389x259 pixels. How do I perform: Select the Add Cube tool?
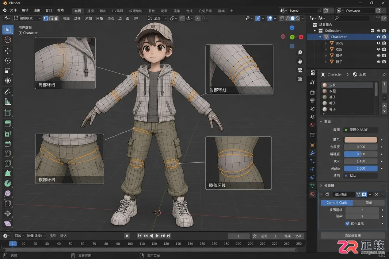(8, 113)
